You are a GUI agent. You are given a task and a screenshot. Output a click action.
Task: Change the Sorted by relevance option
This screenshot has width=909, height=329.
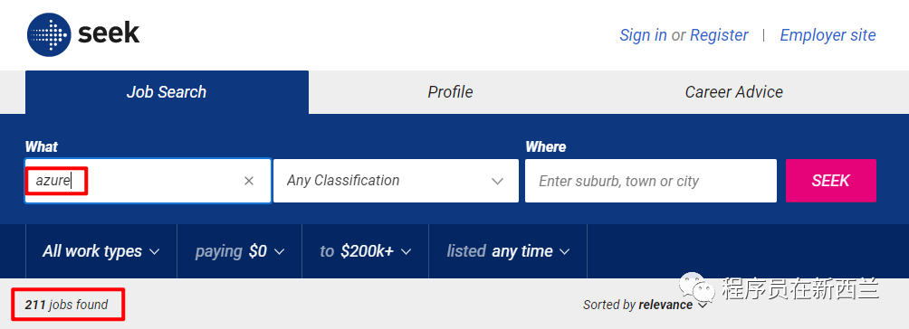[x=646, y=305]
